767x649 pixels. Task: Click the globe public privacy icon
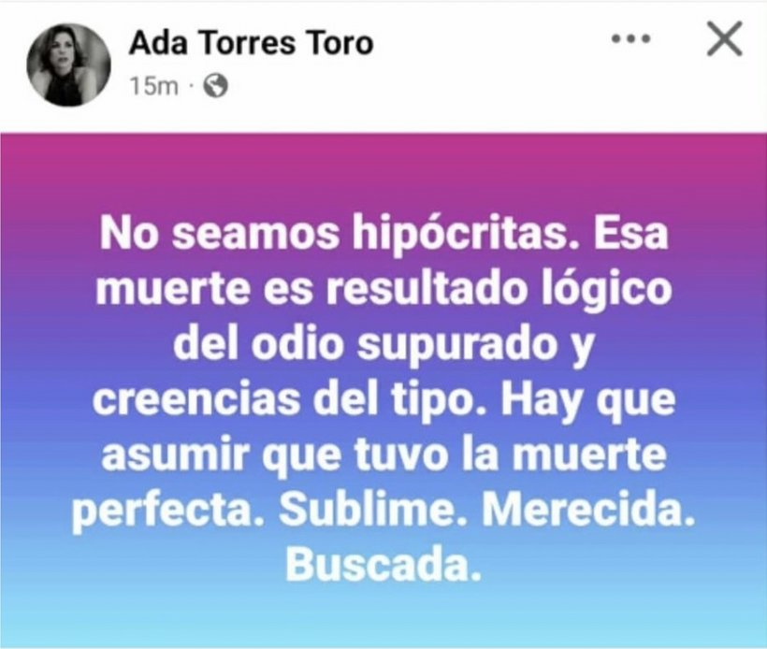point(216,86)
